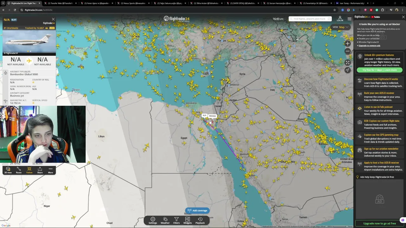Click the locked Country of Reg. icon
The width and height of the screenshot is (406, 228).
pyautogui.click(x=33, y=82)
